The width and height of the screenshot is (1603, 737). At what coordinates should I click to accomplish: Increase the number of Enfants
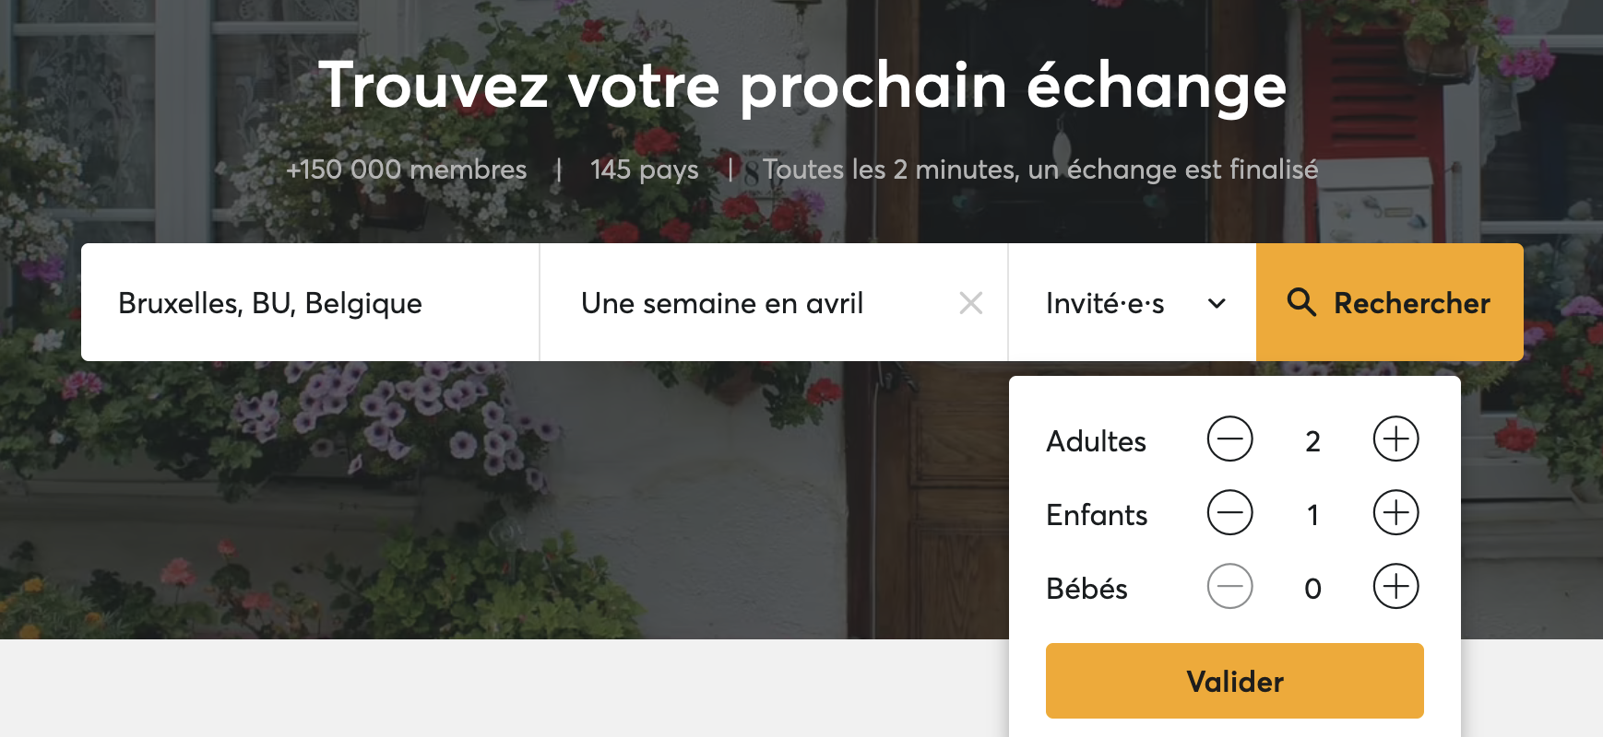[x=1395, y=513]
